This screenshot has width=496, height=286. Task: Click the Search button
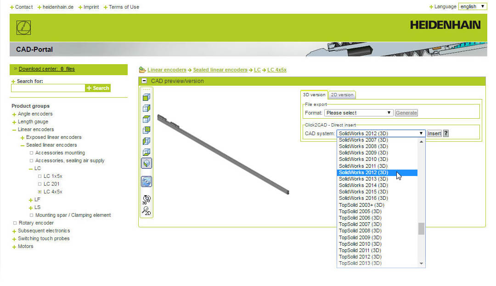coord(98,88)
